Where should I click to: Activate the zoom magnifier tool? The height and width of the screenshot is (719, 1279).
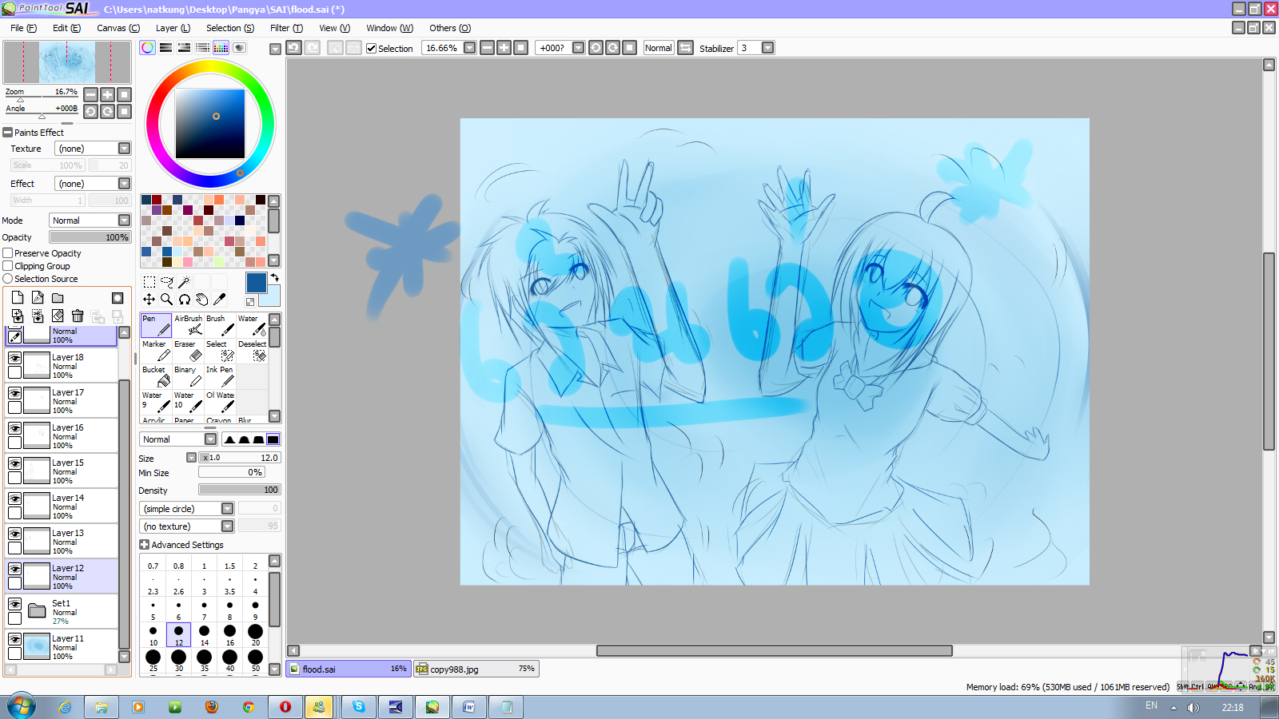click(167, 299)
